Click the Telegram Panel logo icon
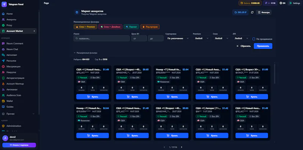 (x=4, y=4)
